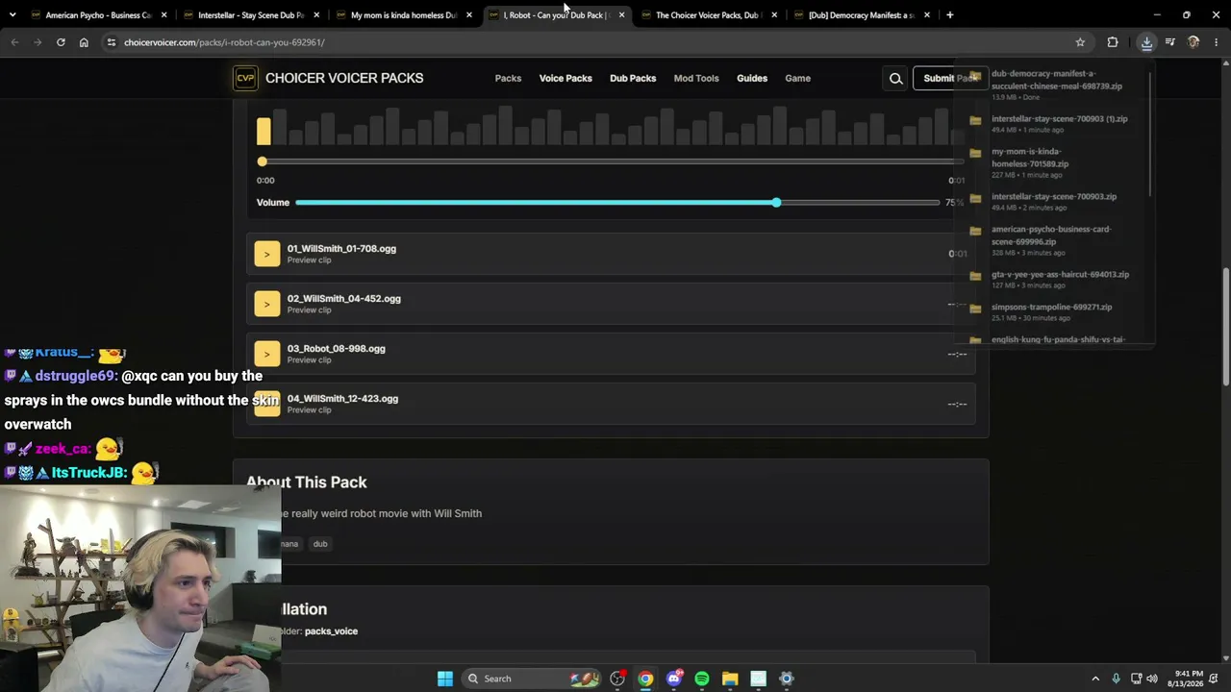Reload the current page
This screenshot has height=692, width=1231.
[61, 42]
